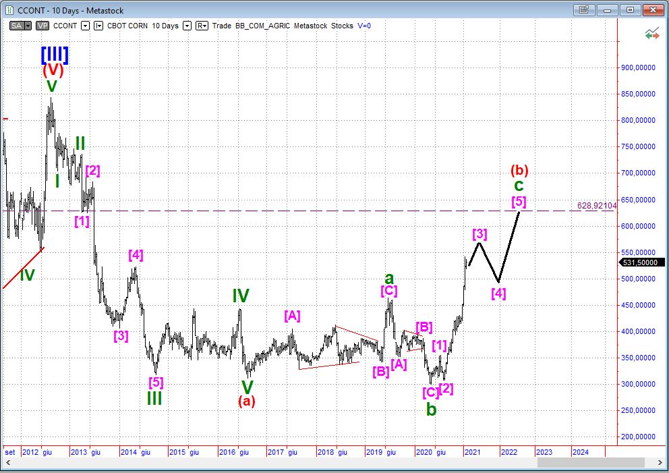Open the symbol dropdown next to CCONT
Image resolution: width=669 pixels, height=473 pixels.
coord(86,26)
